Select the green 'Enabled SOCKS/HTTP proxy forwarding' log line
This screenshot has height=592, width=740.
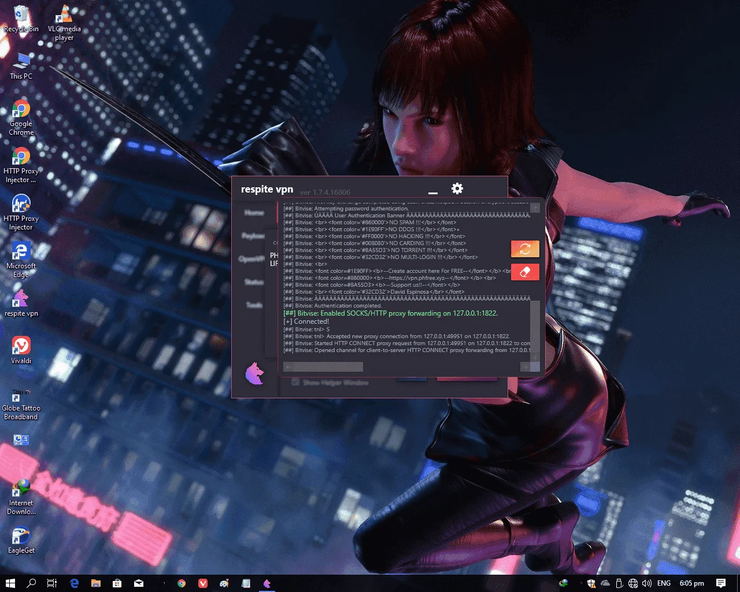pos(390,313)
